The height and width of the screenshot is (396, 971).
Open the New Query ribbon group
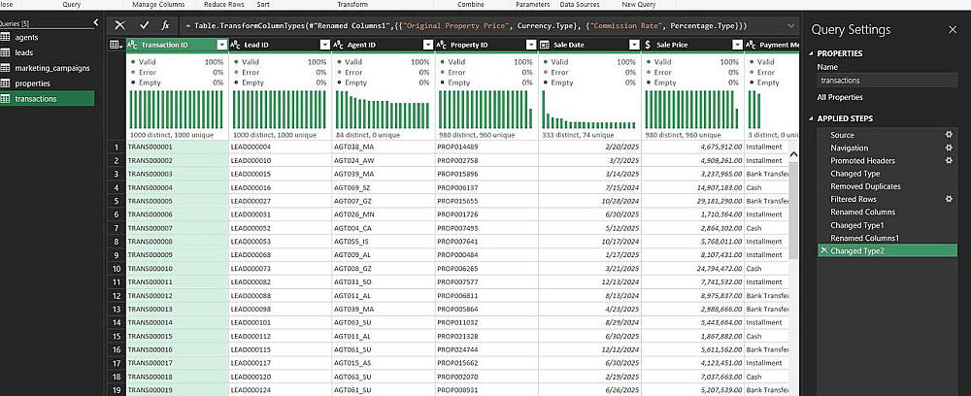(x=639, y=4)
